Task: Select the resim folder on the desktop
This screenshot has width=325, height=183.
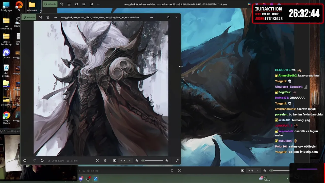Action: click(6, 85)
